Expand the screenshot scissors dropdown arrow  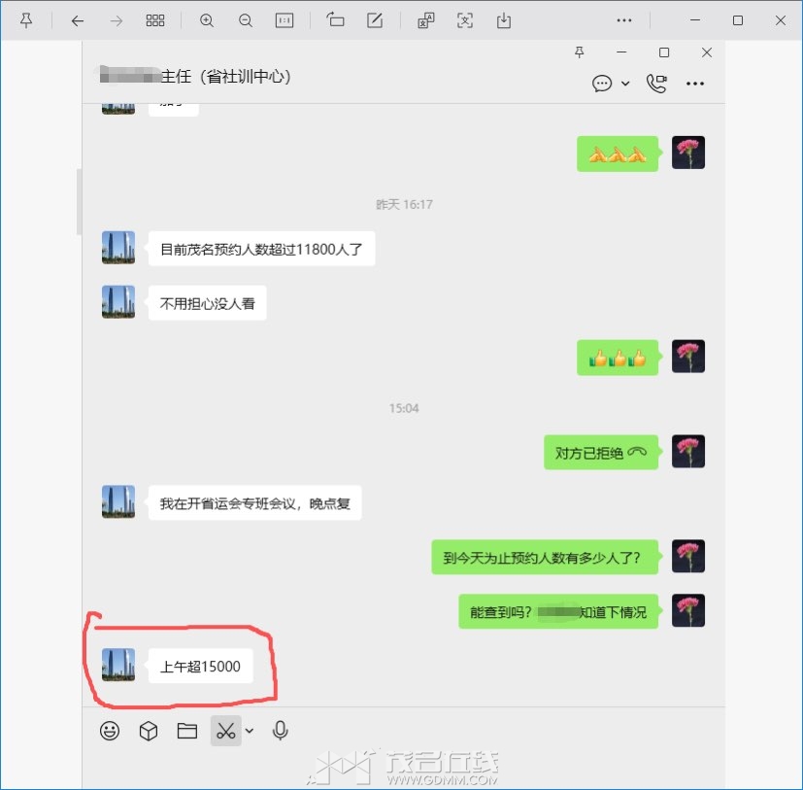click(x=250, y=732)
